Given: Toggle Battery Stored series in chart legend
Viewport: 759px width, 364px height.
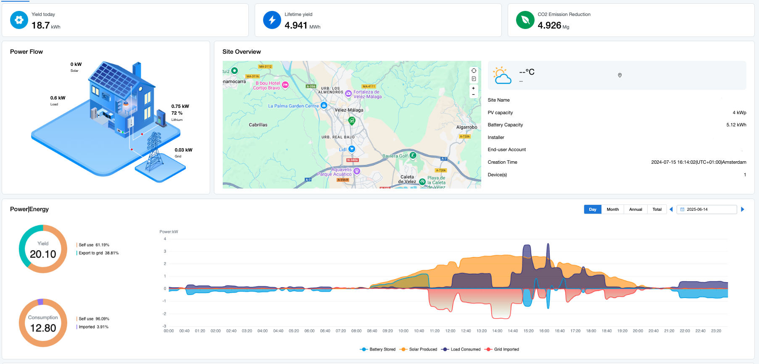Looking at the screenshot, I should click(378, 349).
